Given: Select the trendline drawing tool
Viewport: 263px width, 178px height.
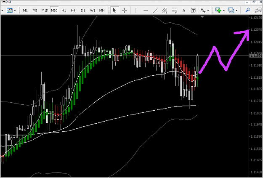Looking at the screenshot, I should coord(155,11).
